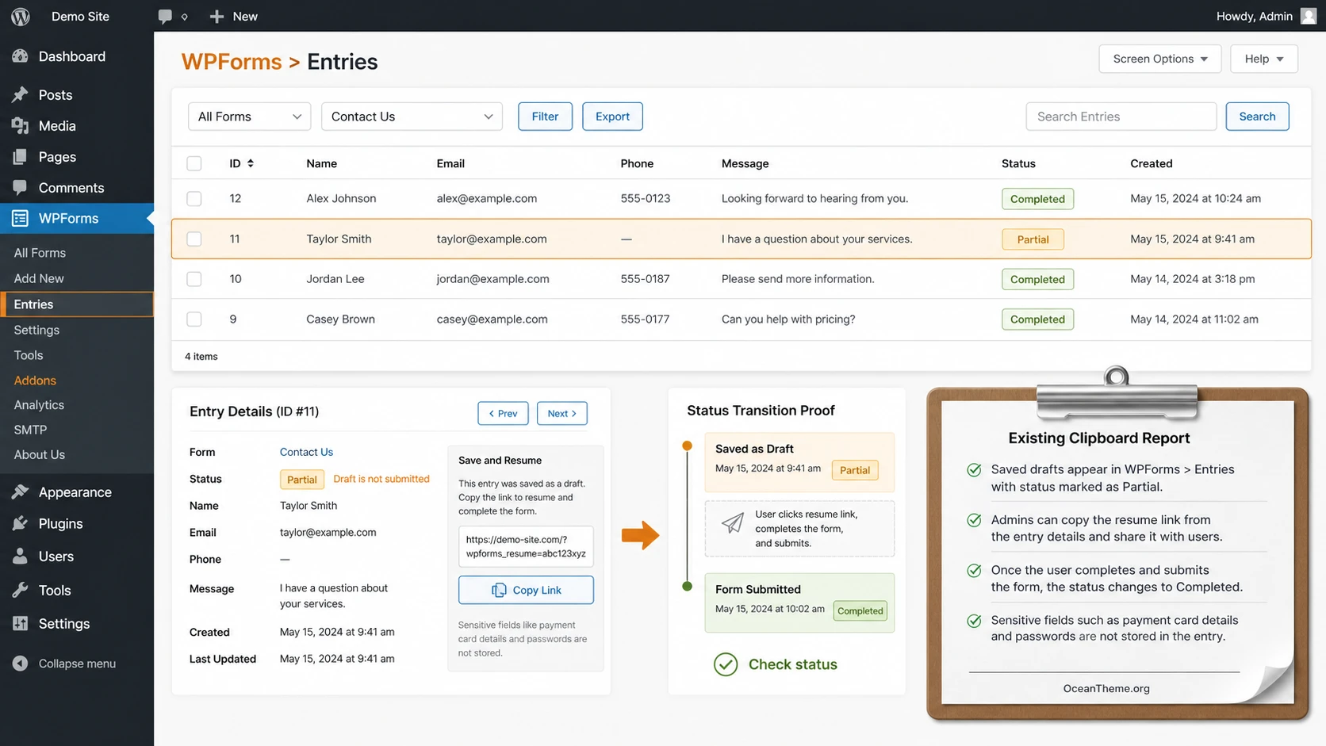Viewport: 1326px width, 746px height.
Task: Click the Posts pushpin icon
Action: point(21,94)
